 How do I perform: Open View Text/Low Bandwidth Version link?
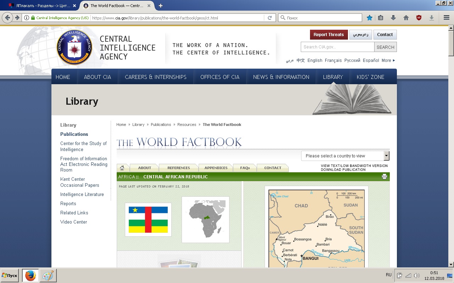click(x=354, y=166)
